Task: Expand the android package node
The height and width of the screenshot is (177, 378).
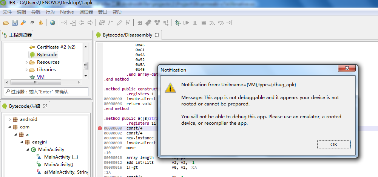Action: click(10, 119)
